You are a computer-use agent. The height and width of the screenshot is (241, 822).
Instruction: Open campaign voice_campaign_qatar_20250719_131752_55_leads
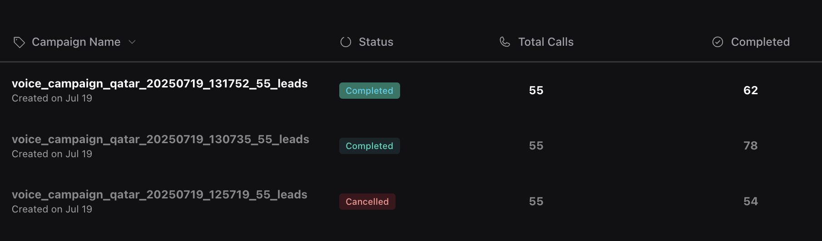[x=160, y=84]
